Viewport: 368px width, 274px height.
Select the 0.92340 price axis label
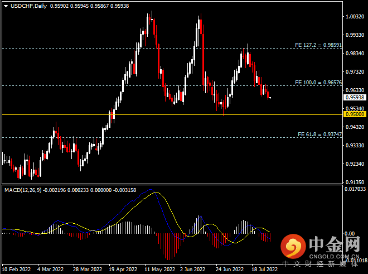click(355, 164)
